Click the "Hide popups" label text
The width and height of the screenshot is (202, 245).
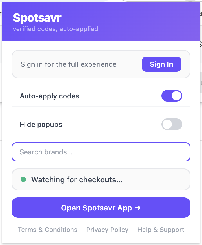41,125
